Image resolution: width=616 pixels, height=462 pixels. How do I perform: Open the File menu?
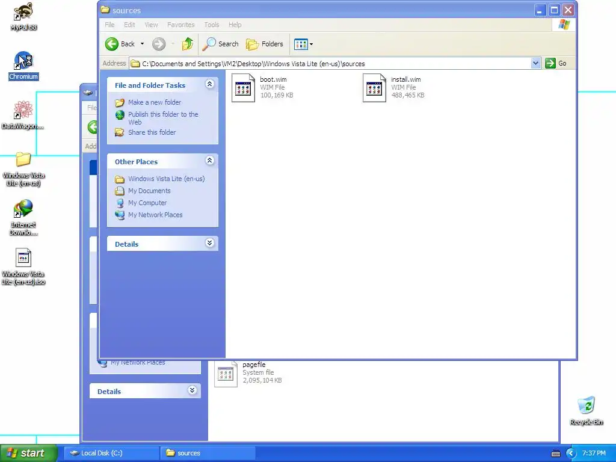pyautogui.click(x=109, y=25)
